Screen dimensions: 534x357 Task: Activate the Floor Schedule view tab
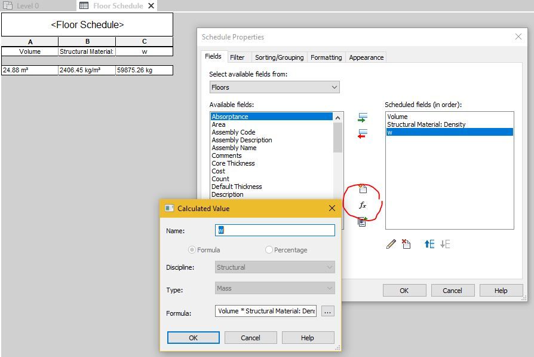(118, 6)
